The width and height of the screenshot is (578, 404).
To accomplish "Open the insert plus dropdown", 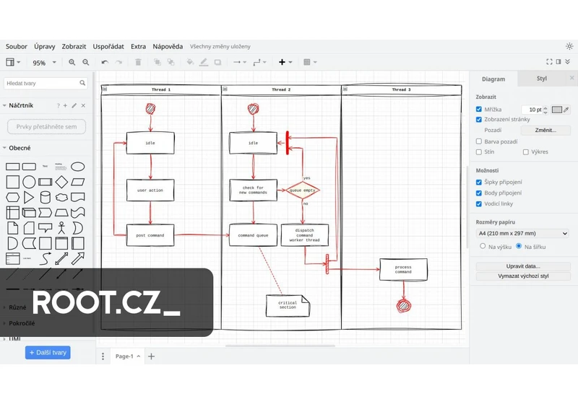I will pyautogui.click(x=285, y=62).
